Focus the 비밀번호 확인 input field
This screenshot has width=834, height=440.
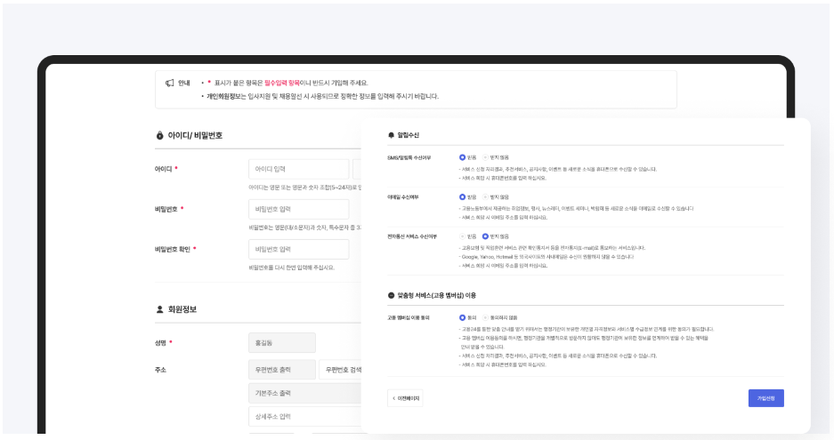(x=298, y=249)
